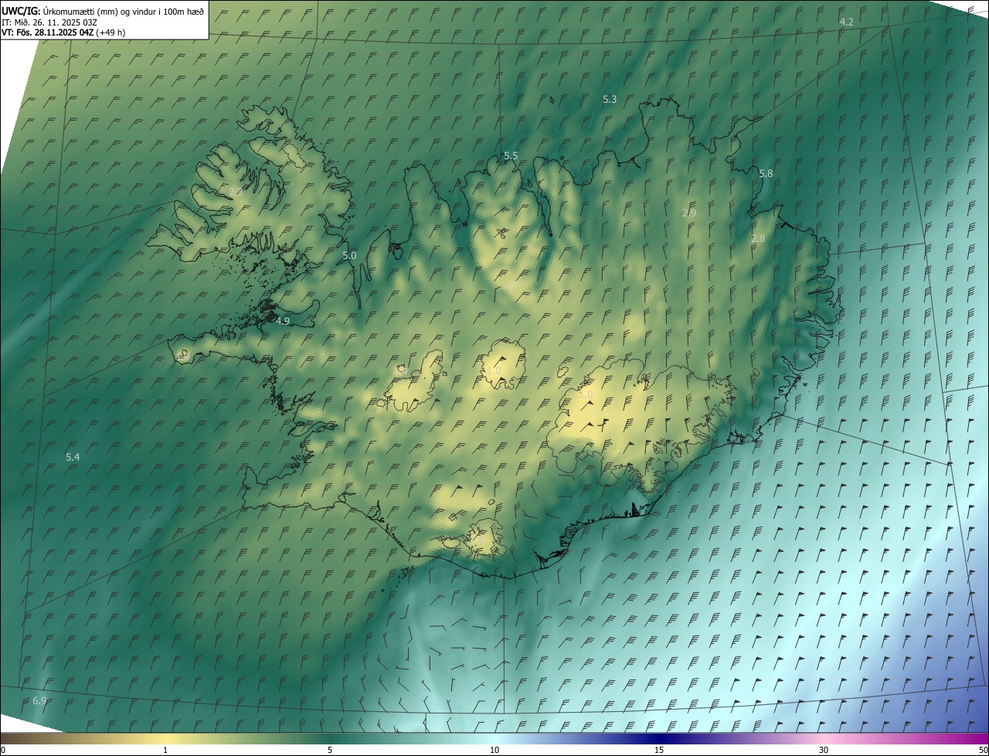Image resolution: width=989 pixels, height=756 pixels.
Task: Click the 5.4 value label on the map
Action: [73, 458]
